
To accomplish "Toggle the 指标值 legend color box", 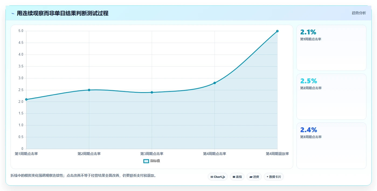I will point(146,161).
